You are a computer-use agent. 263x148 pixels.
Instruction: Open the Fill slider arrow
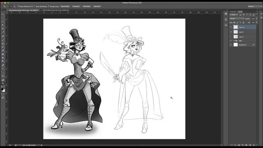pyautogui.click(x=256, y=22)
